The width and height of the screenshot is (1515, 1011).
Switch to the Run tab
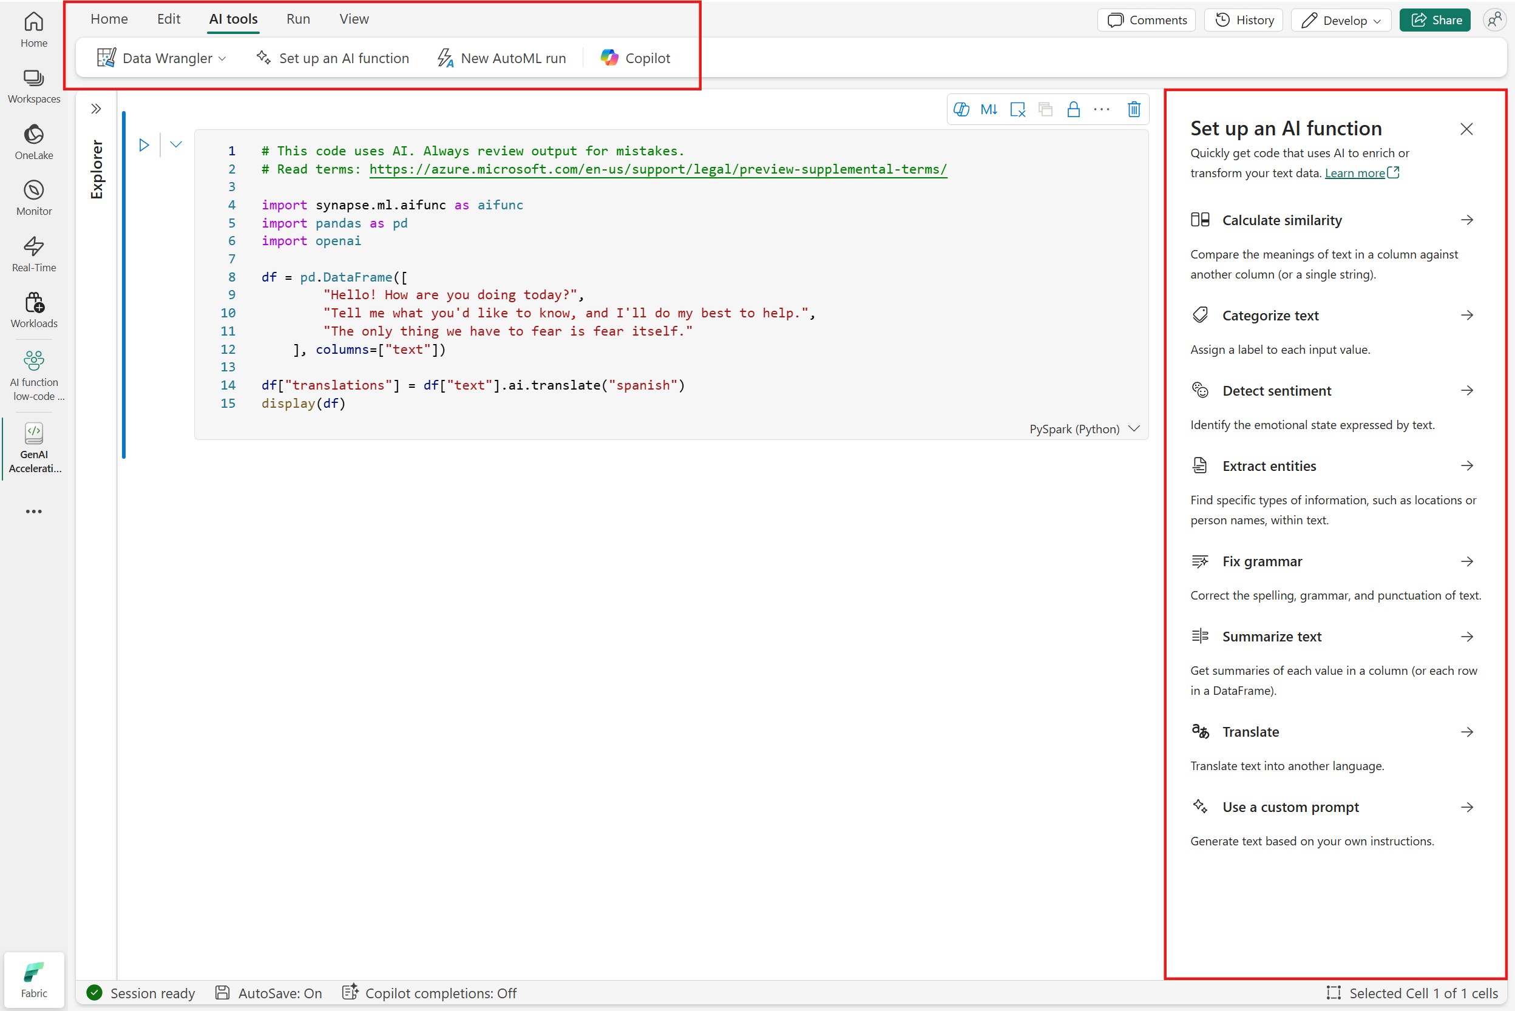coord(298,19)
